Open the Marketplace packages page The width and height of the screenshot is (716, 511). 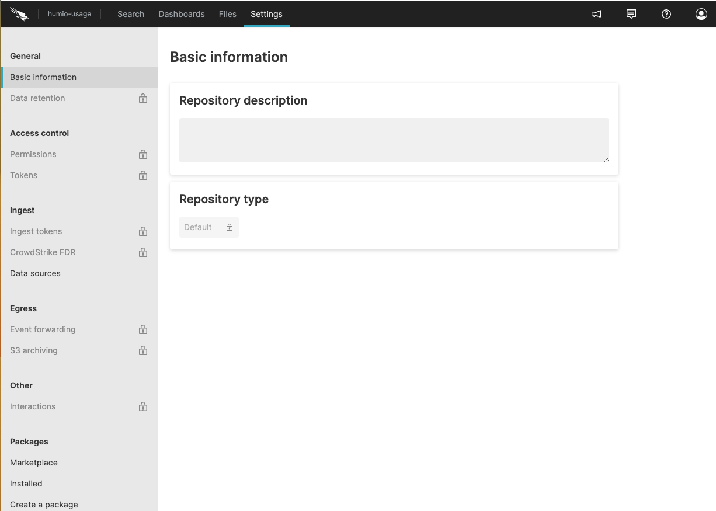34,463
